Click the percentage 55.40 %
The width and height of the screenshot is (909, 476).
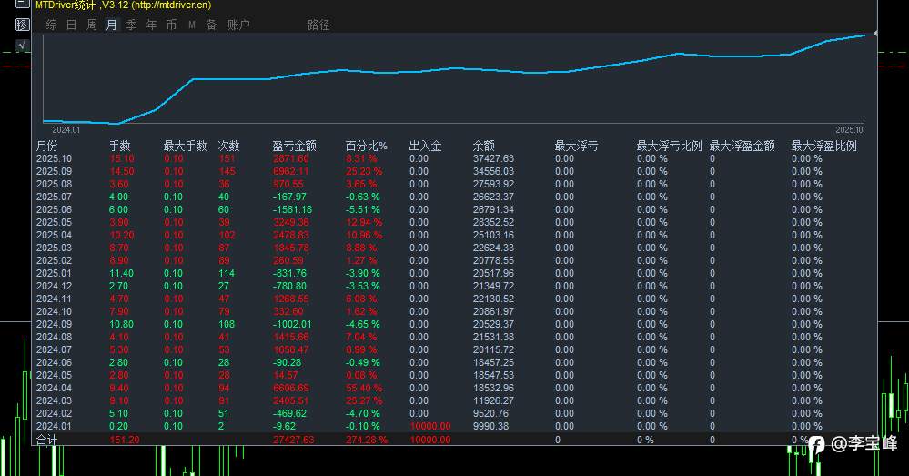(363, 388)
